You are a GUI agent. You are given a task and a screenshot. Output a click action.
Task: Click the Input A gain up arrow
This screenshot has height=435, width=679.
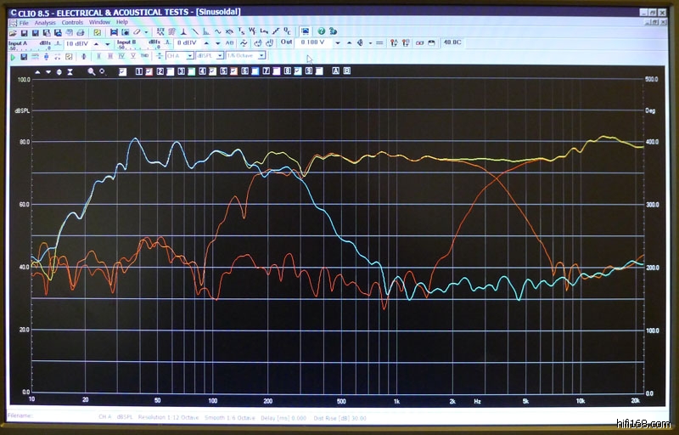[x=95, y=43]
